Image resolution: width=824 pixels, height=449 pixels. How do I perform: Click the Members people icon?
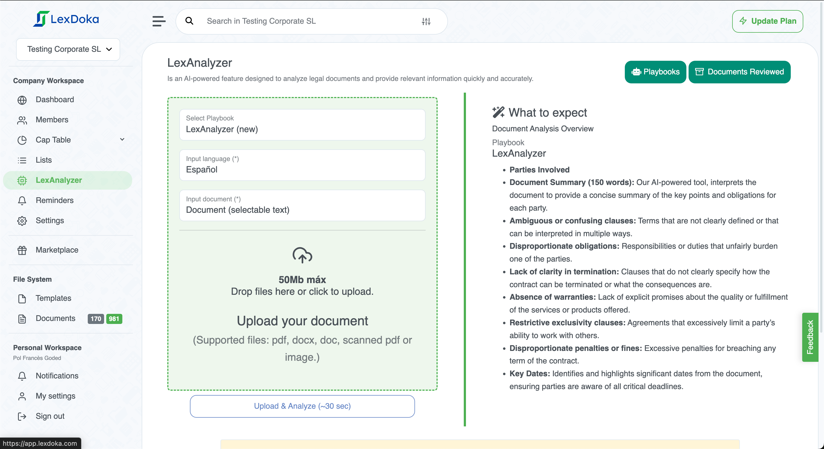tap(22, 120)
